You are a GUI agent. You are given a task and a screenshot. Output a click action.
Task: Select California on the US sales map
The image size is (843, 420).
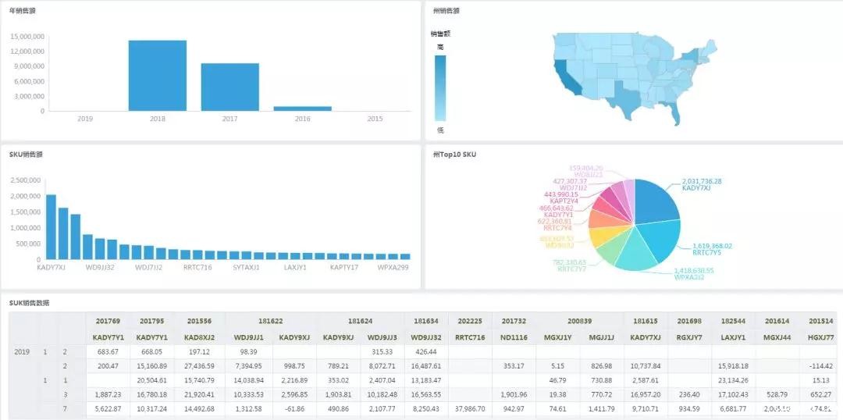click(563, 76)
